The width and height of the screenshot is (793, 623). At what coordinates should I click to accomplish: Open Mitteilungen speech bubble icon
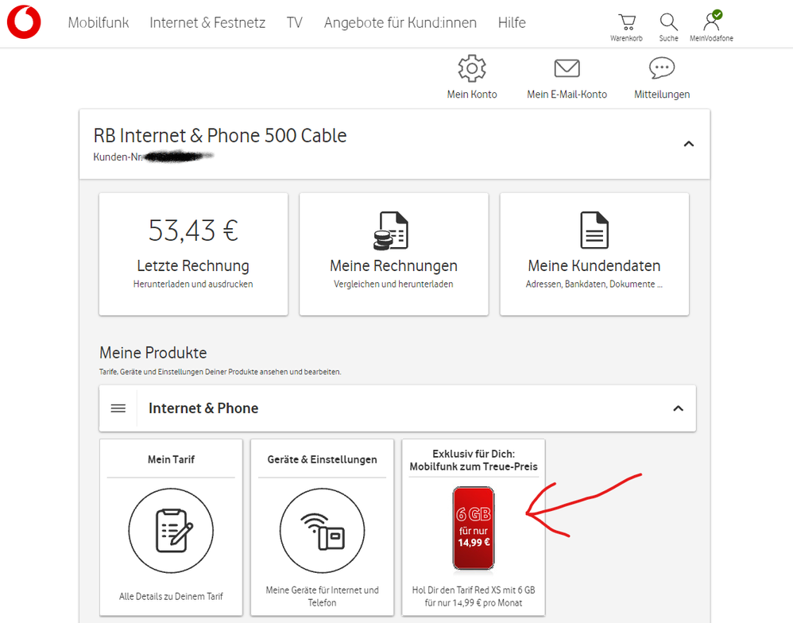click(662, 68)
